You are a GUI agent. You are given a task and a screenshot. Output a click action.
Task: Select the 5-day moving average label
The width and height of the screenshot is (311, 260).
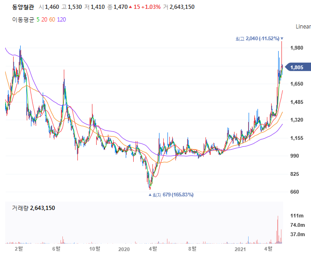click(x=38, y=20)
